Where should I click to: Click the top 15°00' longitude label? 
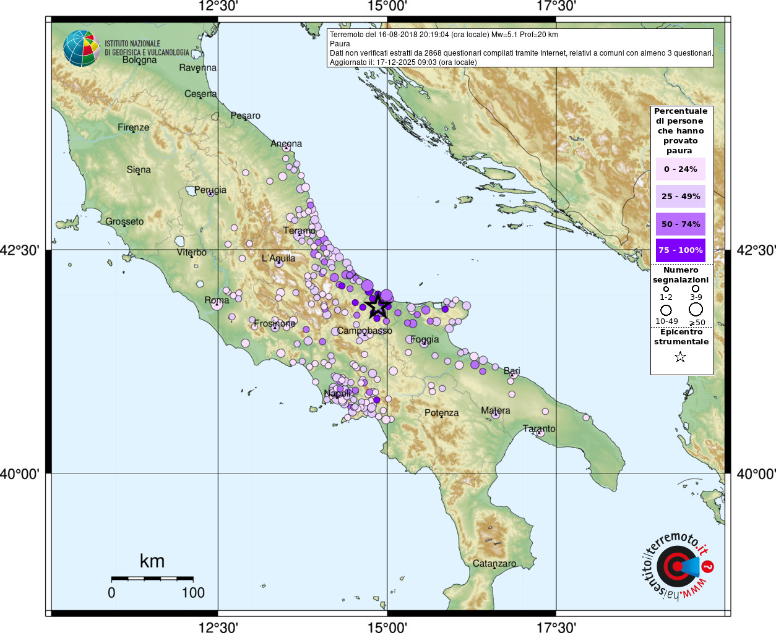pyautogui.click(x=387, y=6)
